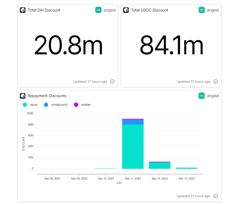Open the Total DAI Discount query title
Screen dimensions: 241x204
pos(44,10)
